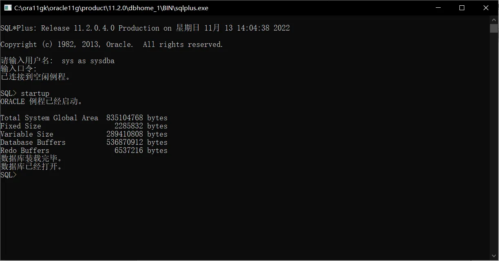Click the vertical scrollbar thumb
This screenshot has height=261, width=499.
click(x=494, y=28)
